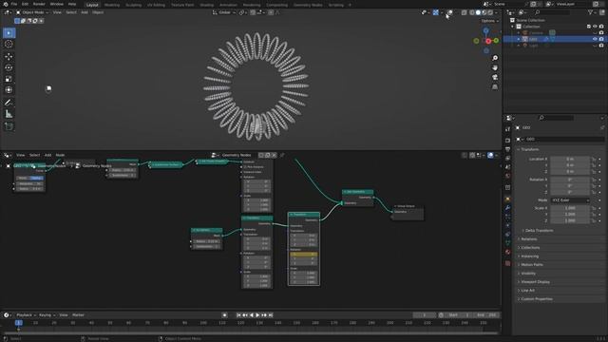Toggle X-ray display in viewport header
608x342 pixels.
point(464,12)
